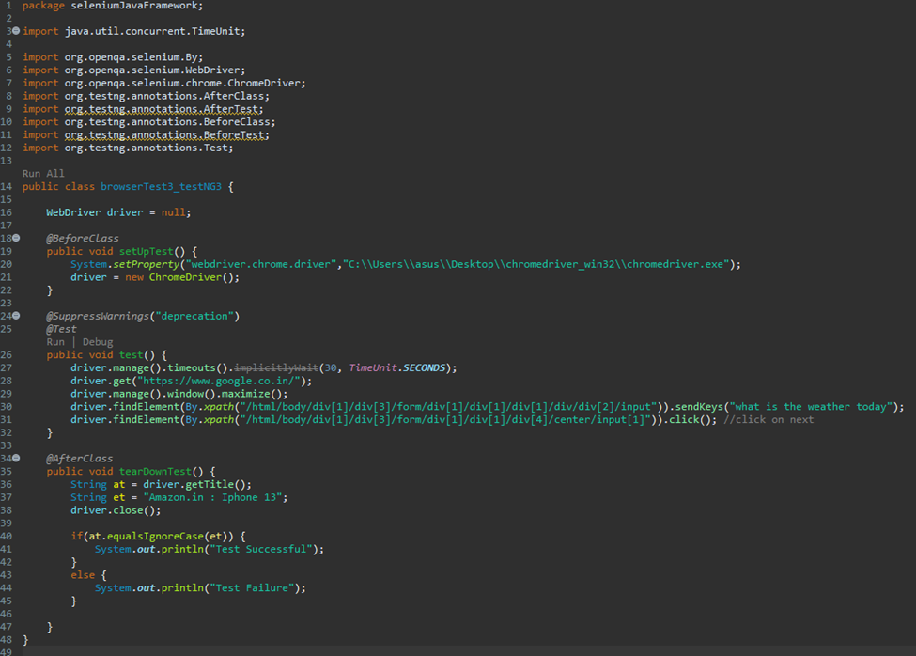
Task: Click the "Test Successful" string
Action: click(x=260, y=549)
